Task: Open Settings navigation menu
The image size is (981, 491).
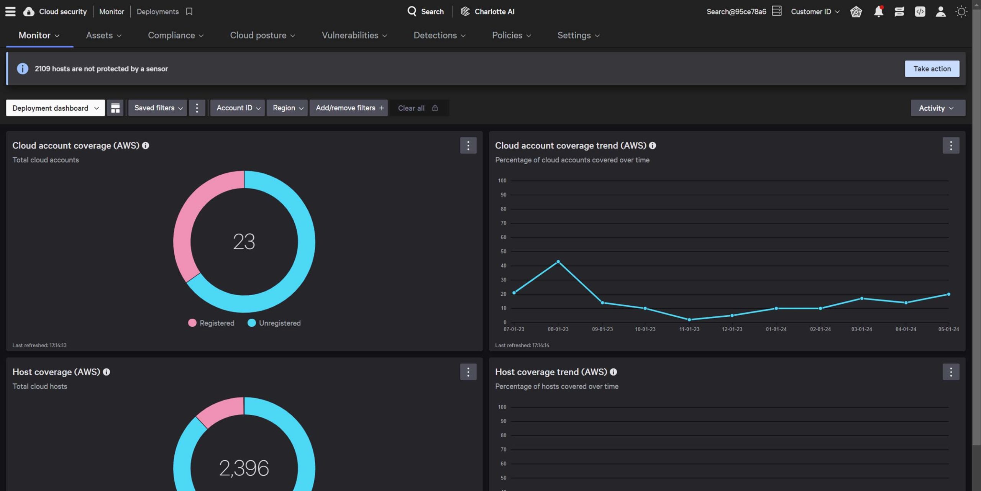Action: 579,35
